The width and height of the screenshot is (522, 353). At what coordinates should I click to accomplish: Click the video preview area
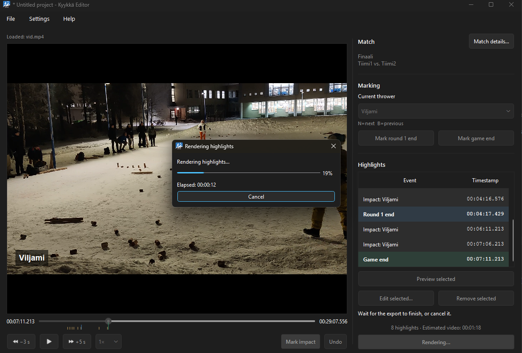point(177,179)
